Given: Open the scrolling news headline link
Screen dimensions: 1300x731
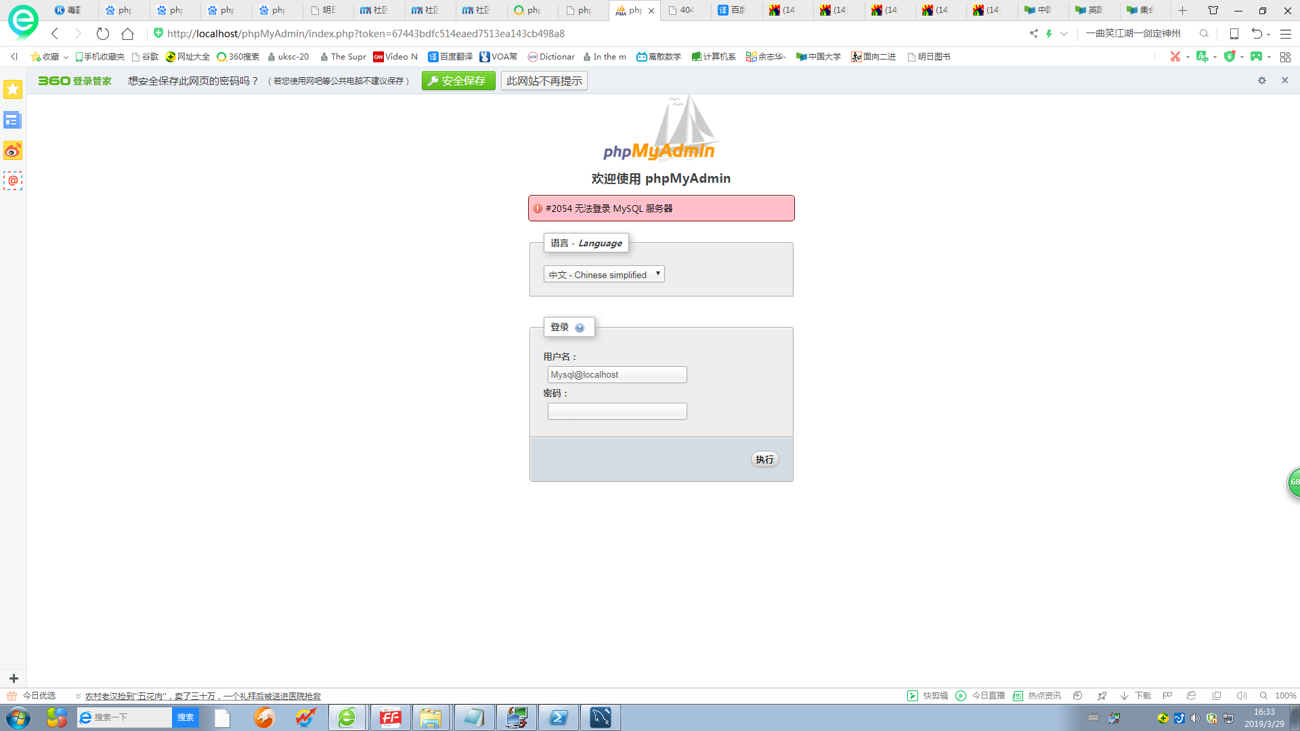Looking at the screenshot, I should [202, 696].
